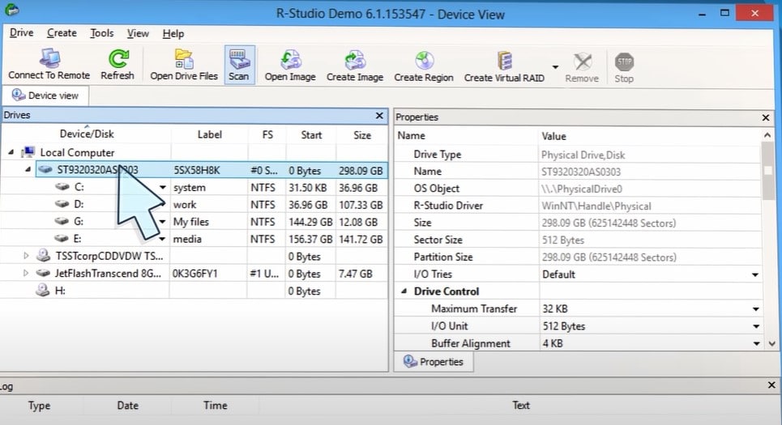The image size is (782, 425).
Task: Open the Tools menu
Action: 102,33
